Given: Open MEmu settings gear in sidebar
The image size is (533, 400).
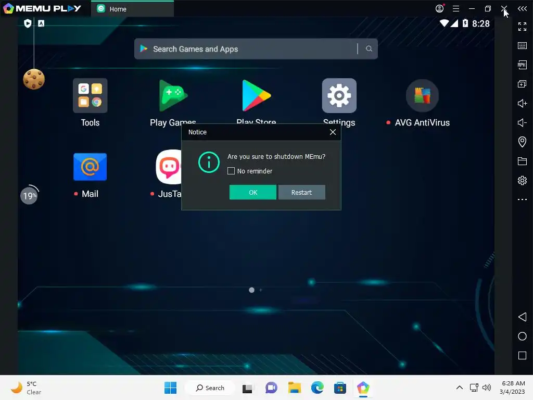Looking at the screenshot, I should click(x=522, y=180).
